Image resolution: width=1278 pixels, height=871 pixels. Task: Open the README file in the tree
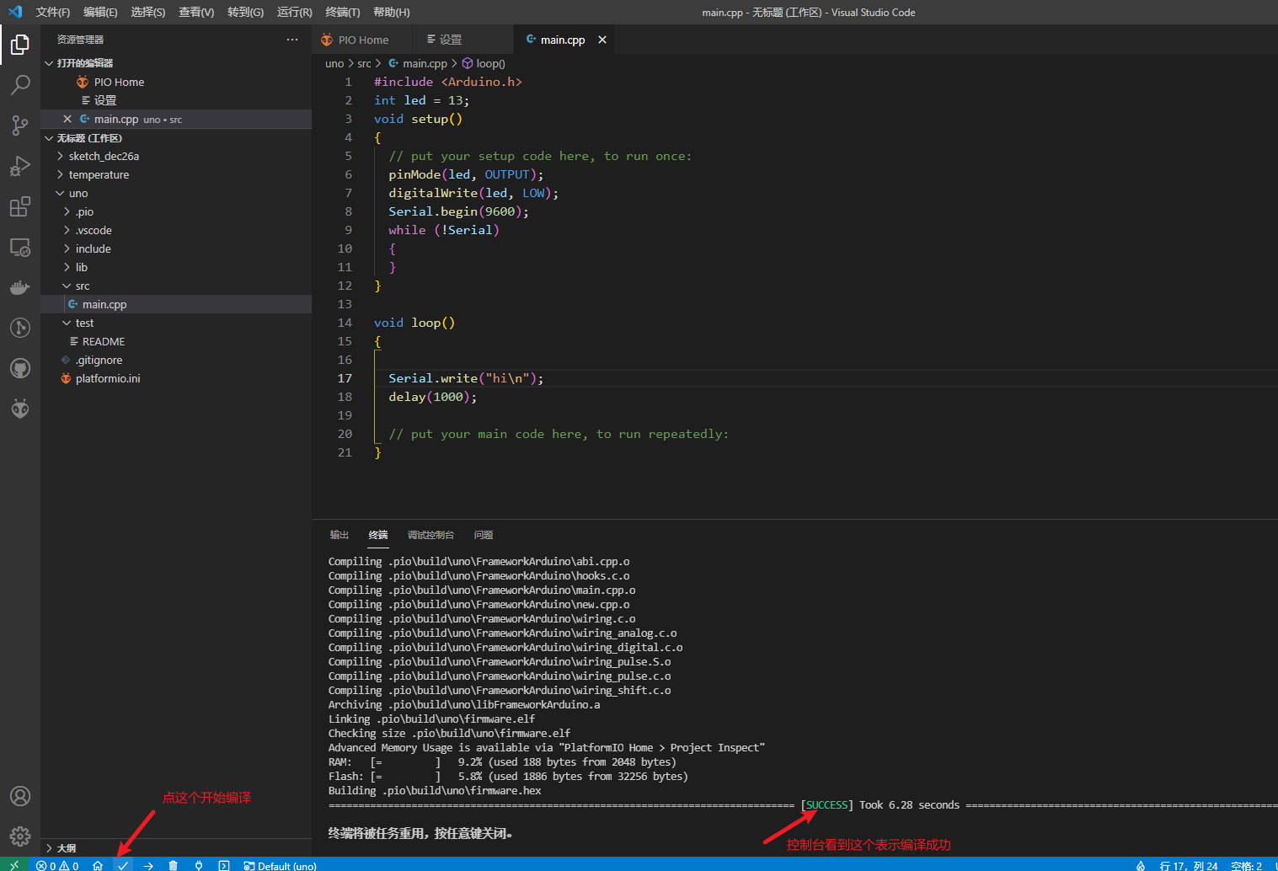[176, 341]
